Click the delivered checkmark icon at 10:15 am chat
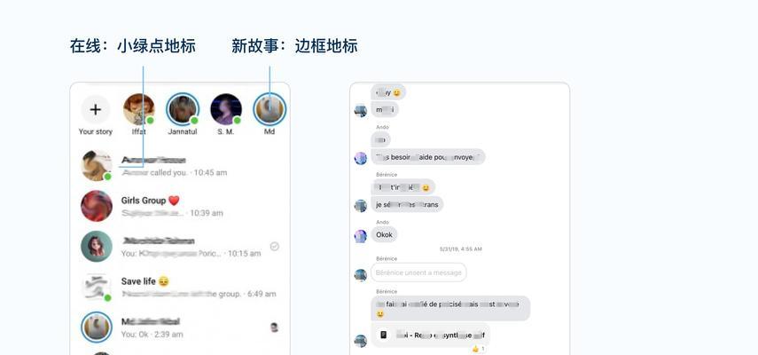 pyautogui.click(x=275, y=247)
